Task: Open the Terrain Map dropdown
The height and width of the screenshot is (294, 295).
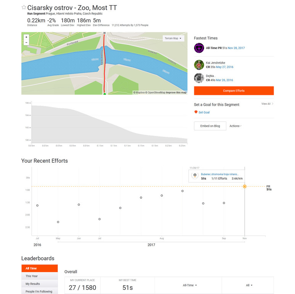Action: pyautogui.click(x=173, y=38)
